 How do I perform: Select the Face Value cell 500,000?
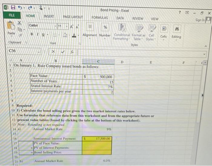click(98, 77)
